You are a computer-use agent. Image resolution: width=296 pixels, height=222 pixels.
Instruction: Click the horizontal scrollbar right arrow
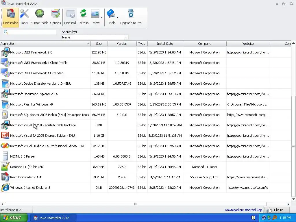288,204
